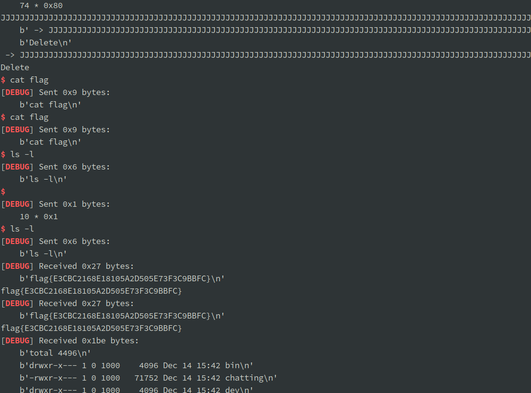Click the 'Received 0x1be bytes' debug line
The width and height of the screenshot is (531, 393).
click(x=70, y=340)
